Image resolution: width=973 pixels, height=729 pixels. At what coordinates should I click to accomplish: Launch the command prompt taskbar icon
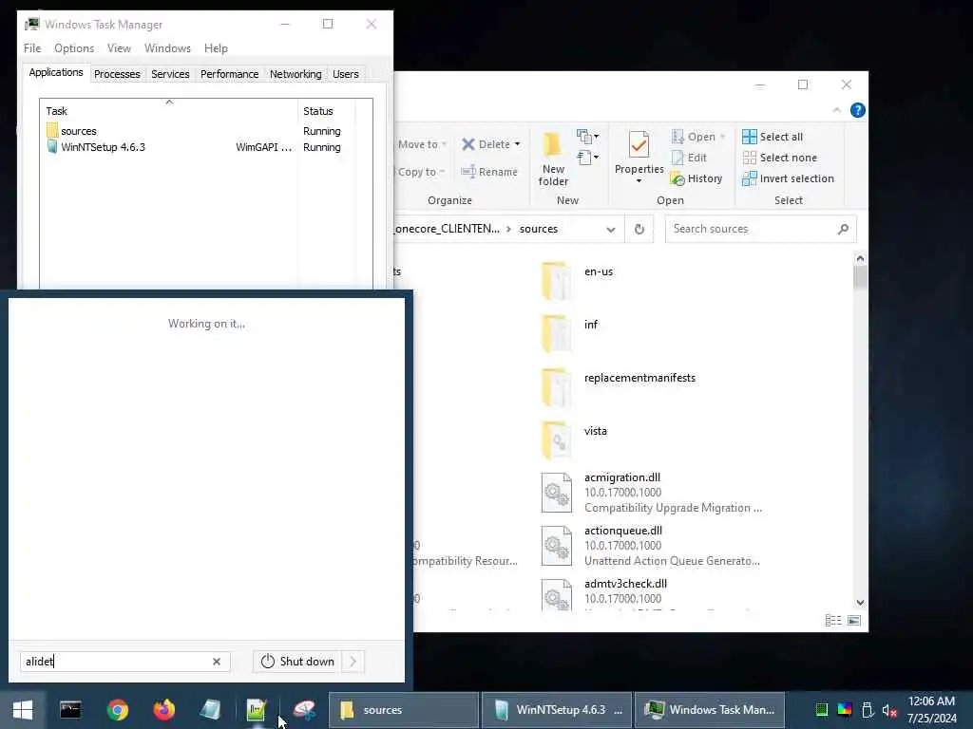pyautogui.click(x=70, y=710)
